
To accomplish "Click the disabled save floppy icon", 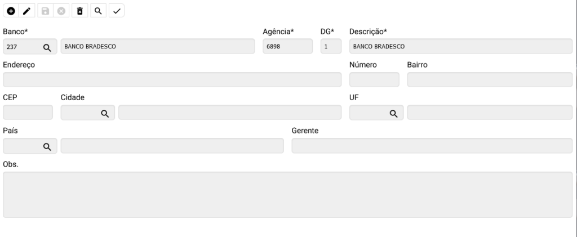I will tap(47, 11).
